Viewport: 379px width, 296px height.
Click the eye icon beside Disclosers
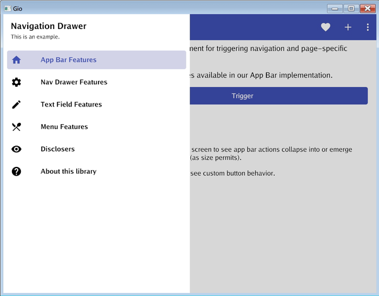pos(16,149)
